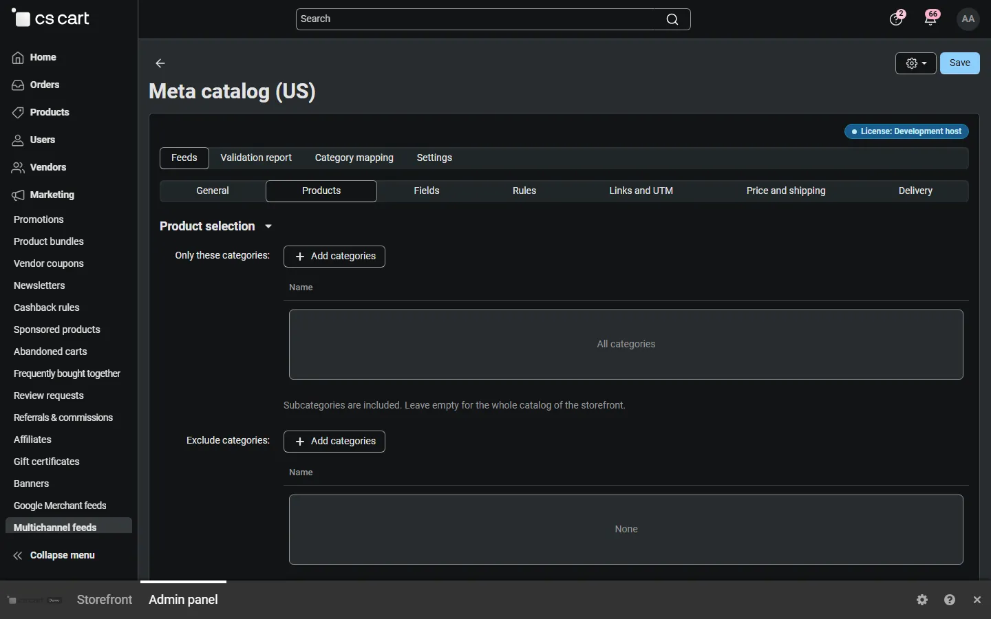Save the Meta catalog feed
Image resolution: width=991 pixels, height=619 pixels.
click(x=960, y=63)
